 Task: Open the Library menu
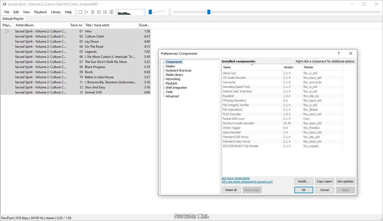pos(56,12)
